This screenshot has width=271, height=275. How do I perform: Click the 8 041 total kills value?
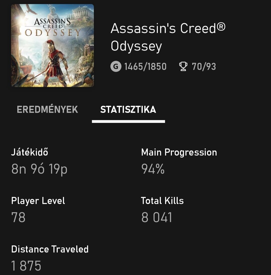[x=157, y=217]
